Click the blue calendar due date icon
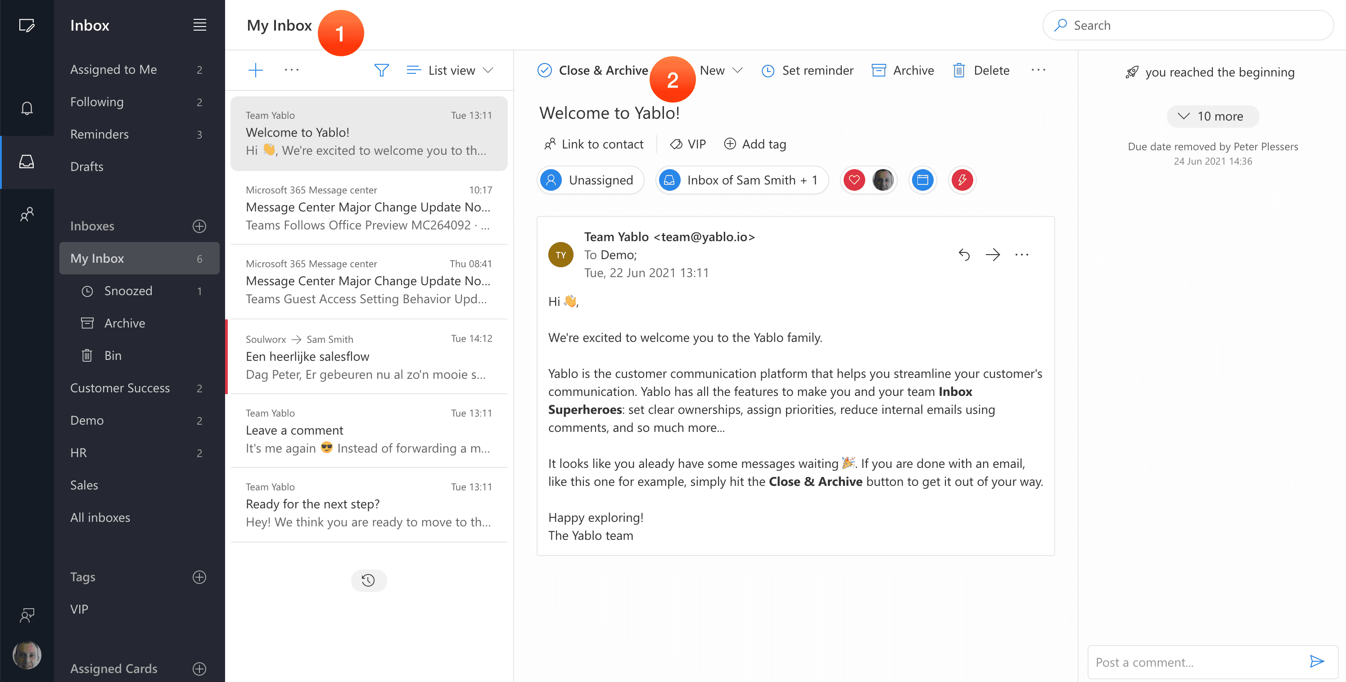The height and width of the screenshot is (682, 1346). click(x=922, y=180)
